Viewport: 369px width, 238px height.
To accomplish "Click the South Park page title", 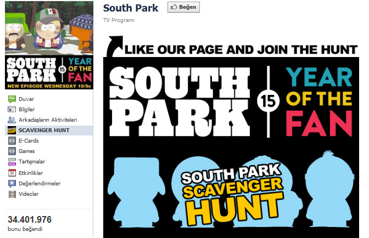I will pos(131,8).
